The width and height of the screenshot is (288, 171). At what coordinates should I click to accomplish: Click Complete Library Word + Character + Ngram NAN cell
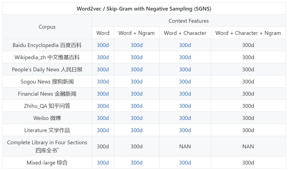(248, 146)
